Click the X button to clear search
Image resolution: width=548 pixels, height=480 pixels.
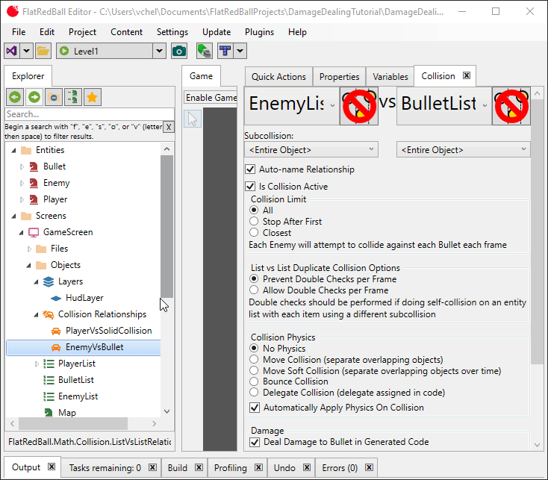169,127
